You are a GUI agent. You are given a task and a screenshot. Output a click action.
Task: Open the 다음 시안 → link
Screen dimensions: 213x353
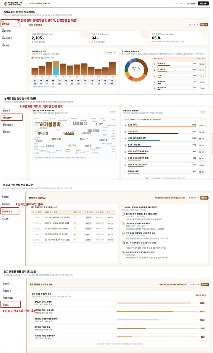[x=190, y=3]
